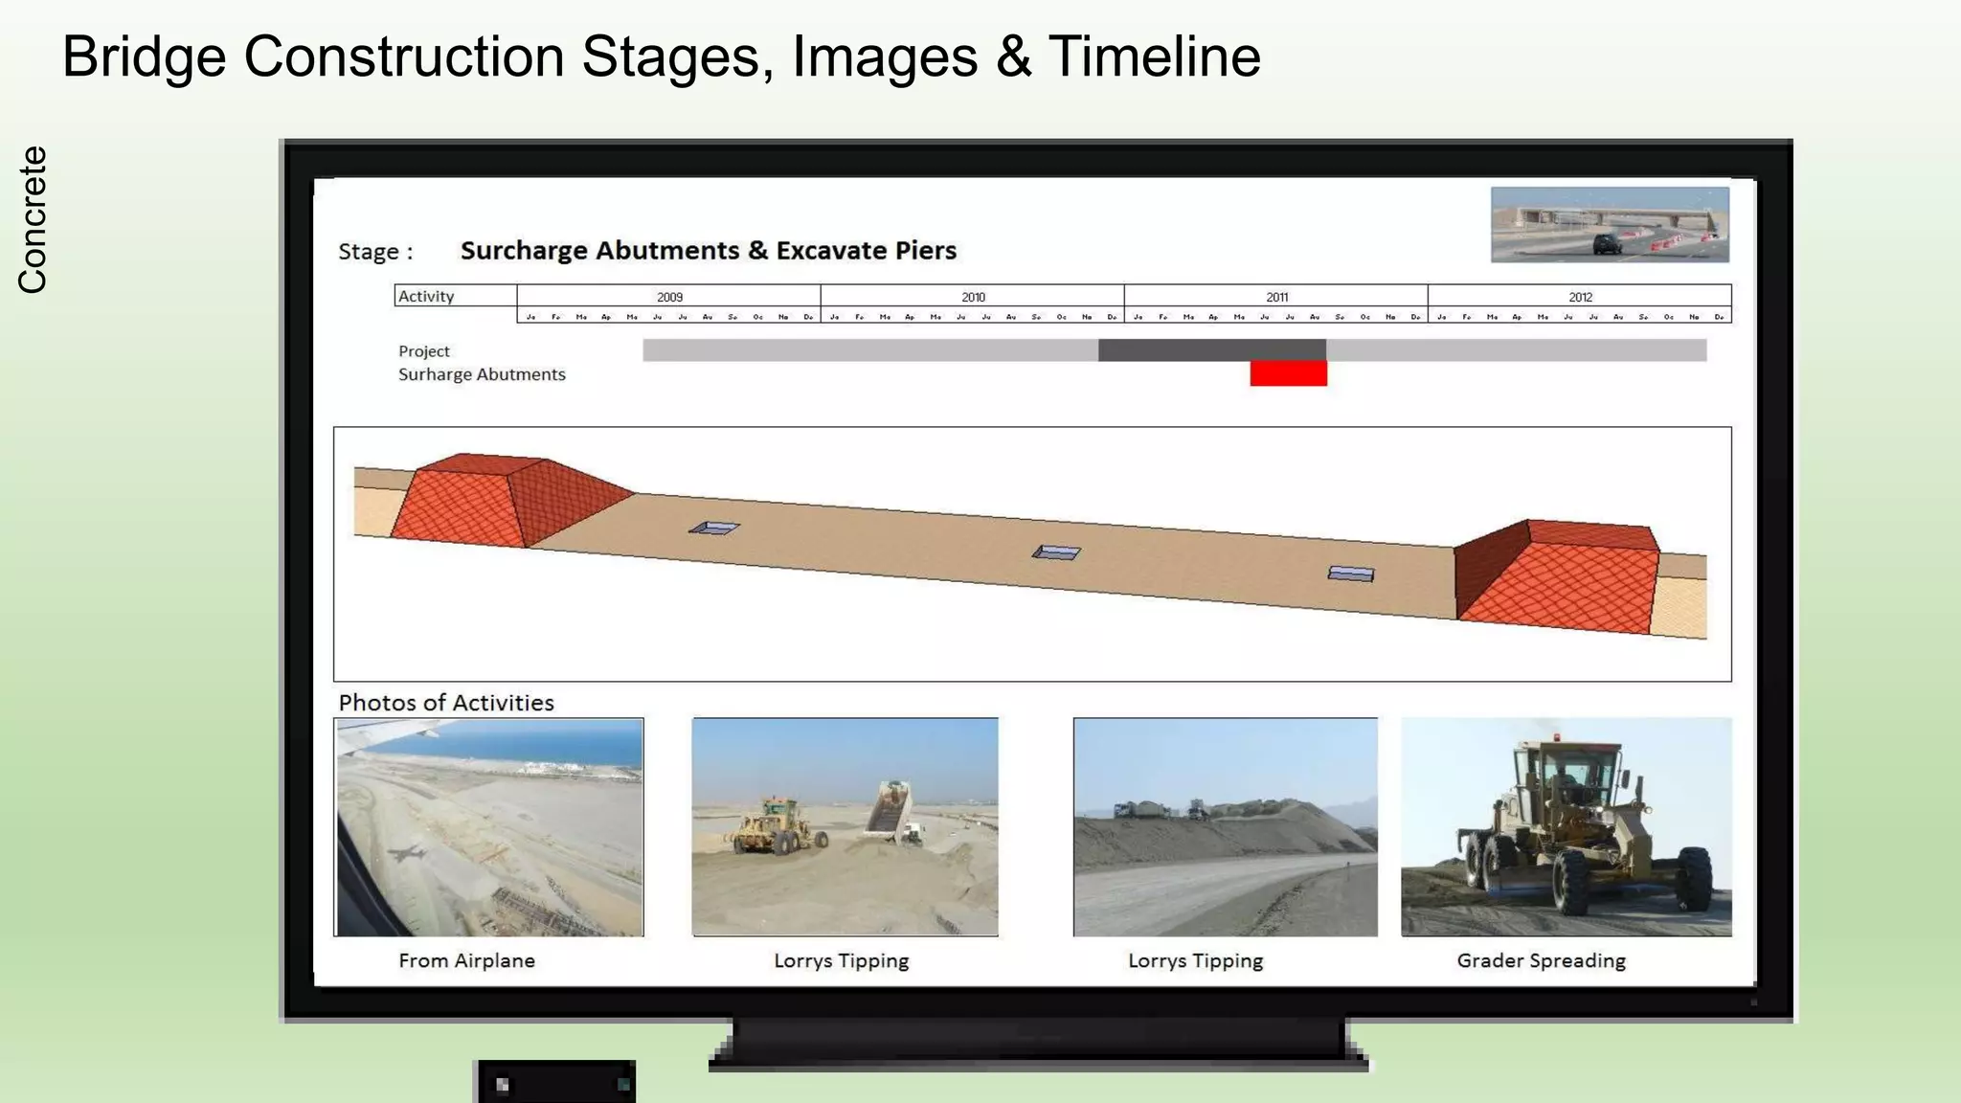The image size is (1961, 1103).
Task: Click the Grader Spreading photo
Action: pos(1566,827)
